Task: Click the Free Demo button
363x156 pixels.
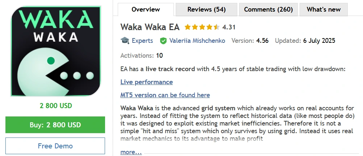Action: coord(55,146)
